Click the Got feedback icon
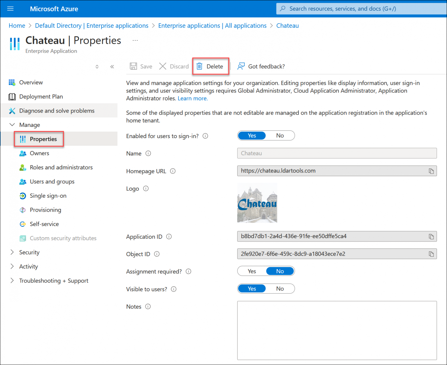This screenshot has height=365, width=447. click(241, 66)
